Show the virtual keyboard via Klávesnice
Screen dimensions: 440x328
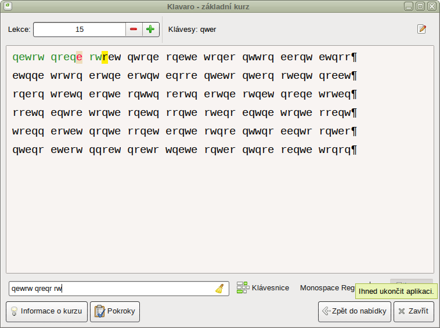tap(262, 287)
